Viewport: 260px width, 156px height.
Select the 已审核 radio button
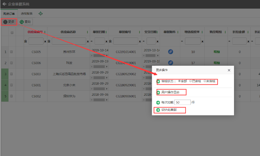(191, 81)
